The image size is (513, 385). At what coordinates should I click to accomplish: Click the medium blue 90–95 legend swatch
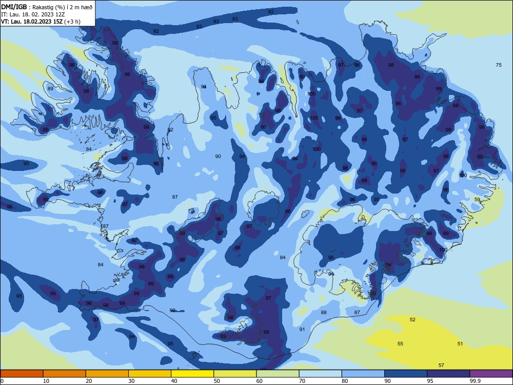[406, 374]
